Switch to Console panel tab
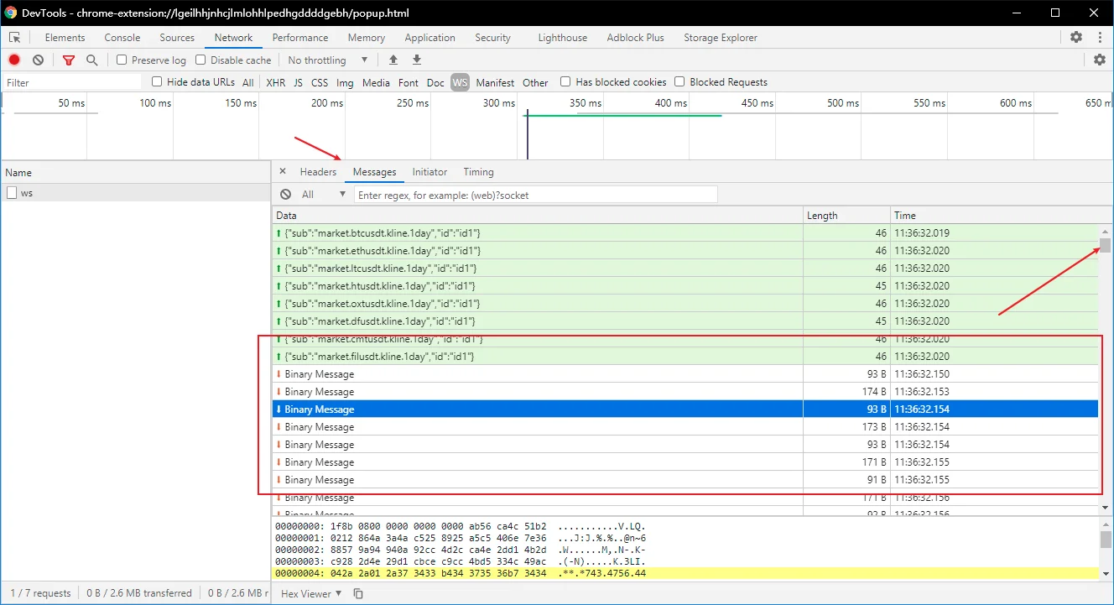The image size is (1114, 605). 122,38
